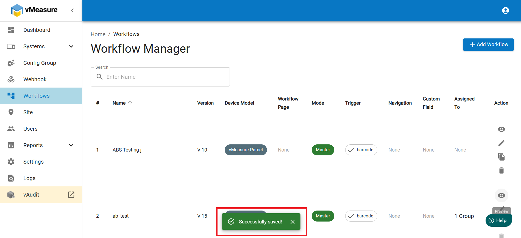This screenshot has height=238, width=521.
Task: Click the Dashboard grid icon
Action: tap(11, 30)
